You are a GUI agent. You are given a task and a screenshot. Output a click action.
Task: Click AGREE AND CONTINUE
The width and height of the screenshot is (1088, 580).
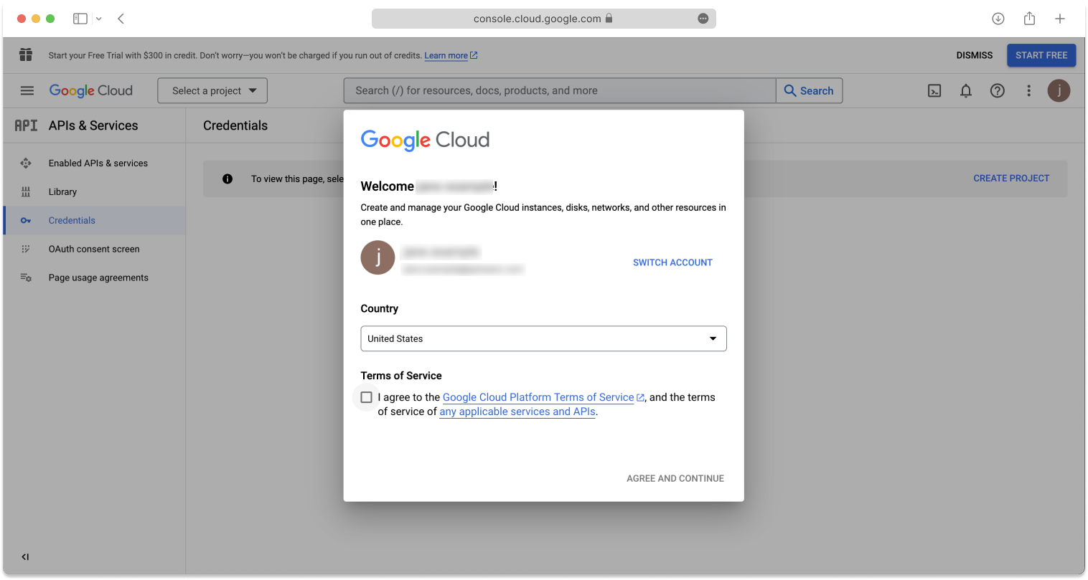[675, 478]
